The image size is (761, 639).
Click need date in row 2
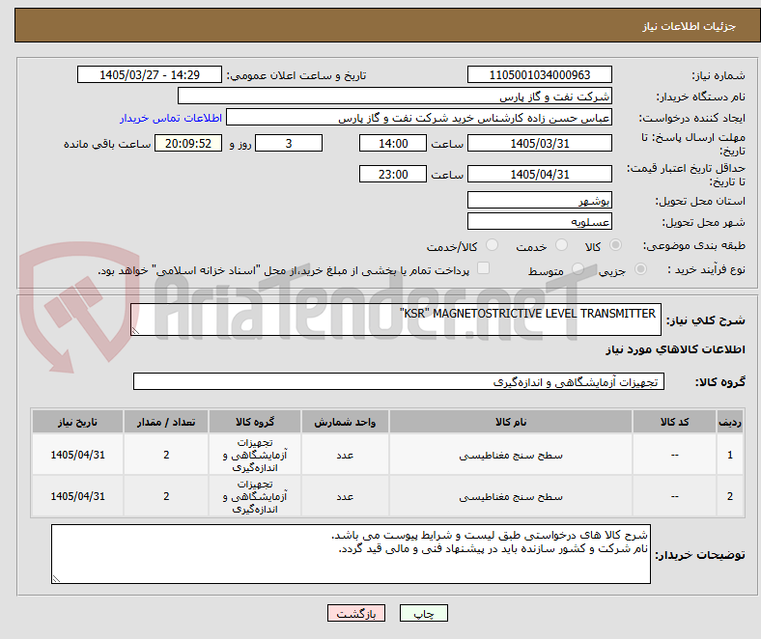[x=77, y=496]
